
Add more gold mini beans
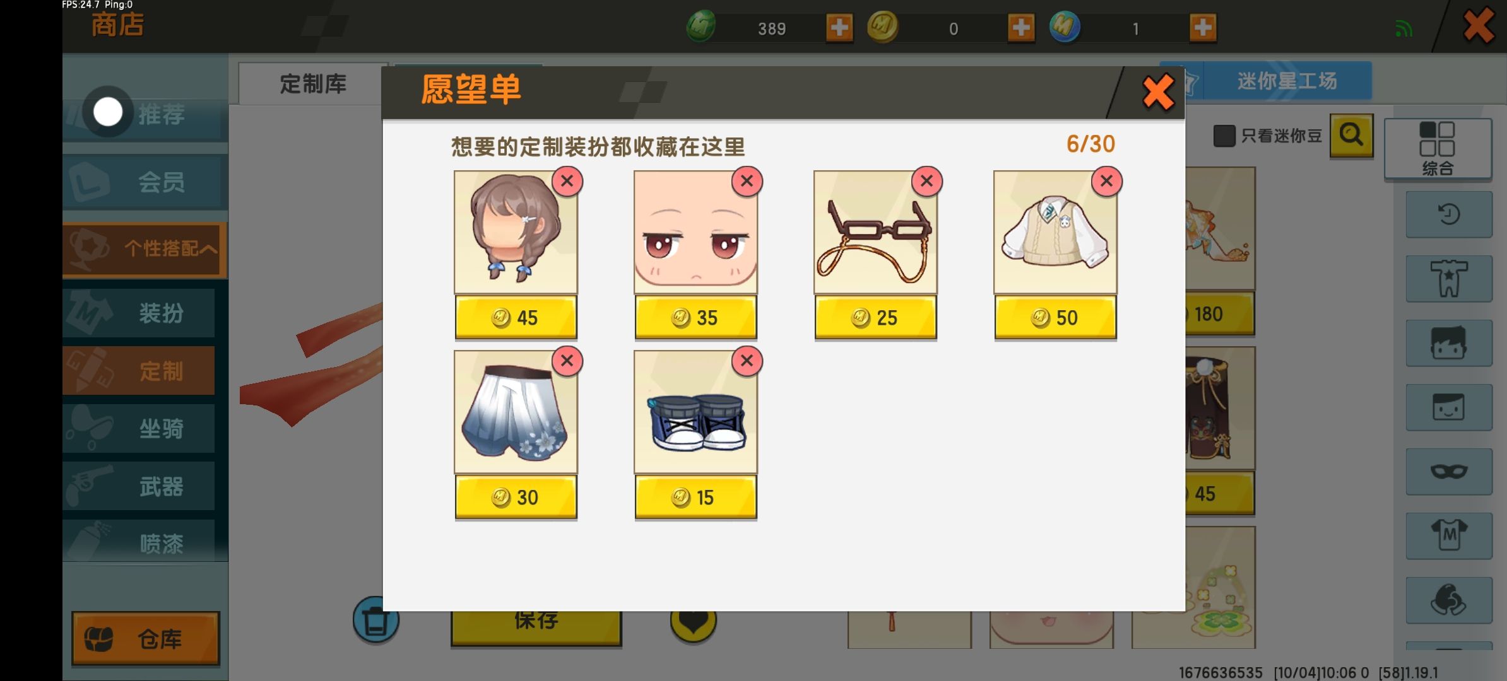[1021, 28]
